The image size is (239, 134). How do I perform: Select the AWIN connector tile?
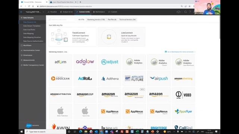(60, 125)
